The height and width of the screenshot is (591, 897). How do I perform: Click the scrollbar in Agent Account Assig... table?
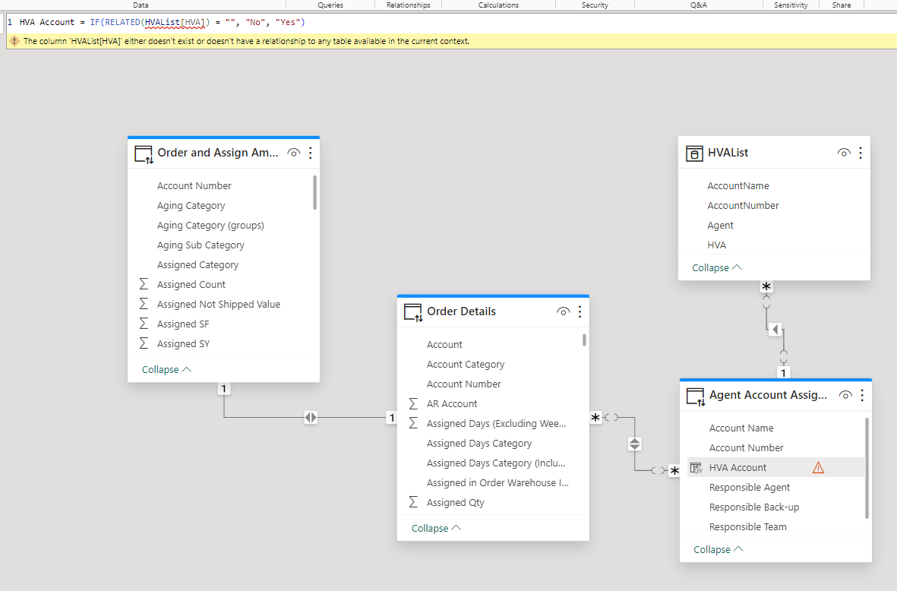[x=867, y=468]
